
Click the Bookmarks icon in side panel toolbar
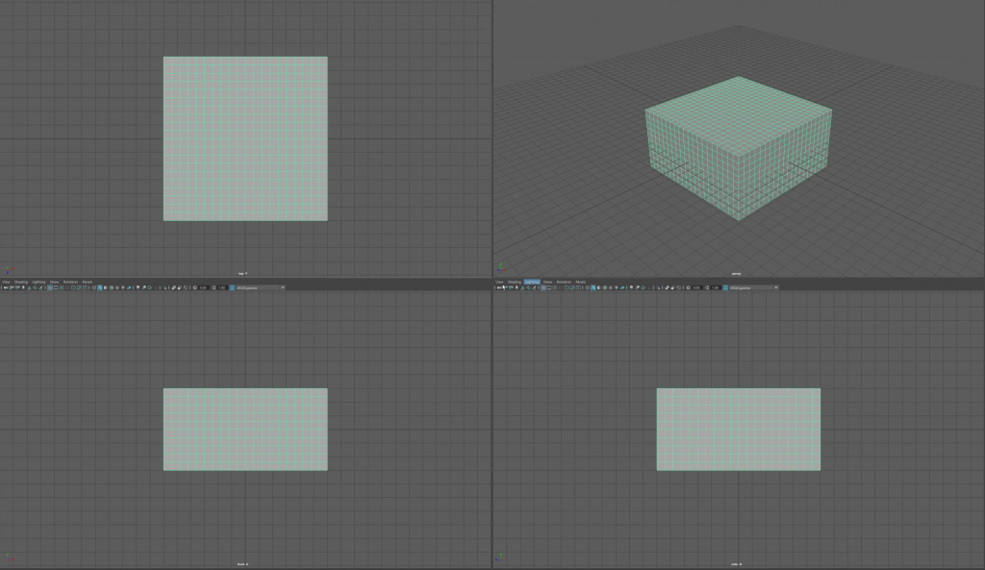[510, 287]
